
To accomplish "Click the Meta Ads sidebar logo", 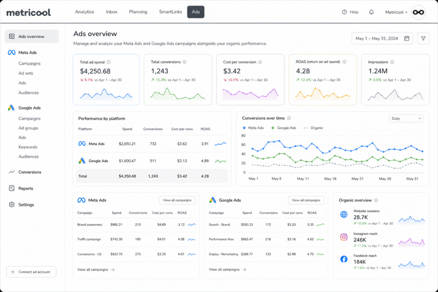I will click(x=12, y=53).
